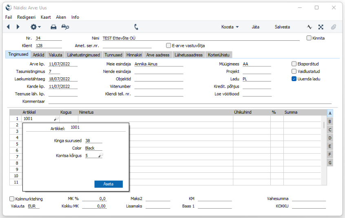Image resolution: width=345 pixels, height=218 pixels.
Task: Click the Klient field showing 128
Action: [49, 46]
